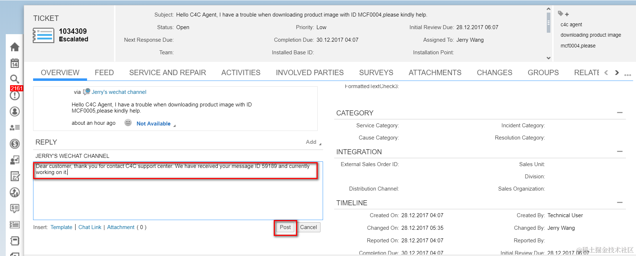Collapse the TIMELINE section

click(x=619, y=202)
